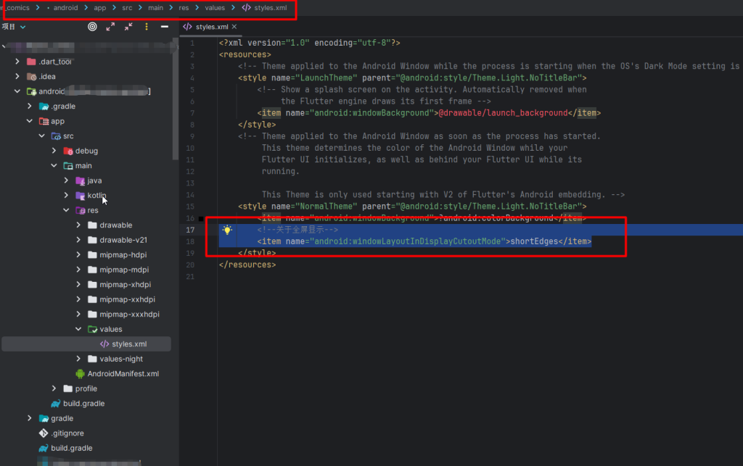Open project panel options three-dot menu
The width and height of the screenshot is (743, 466).
147,27
